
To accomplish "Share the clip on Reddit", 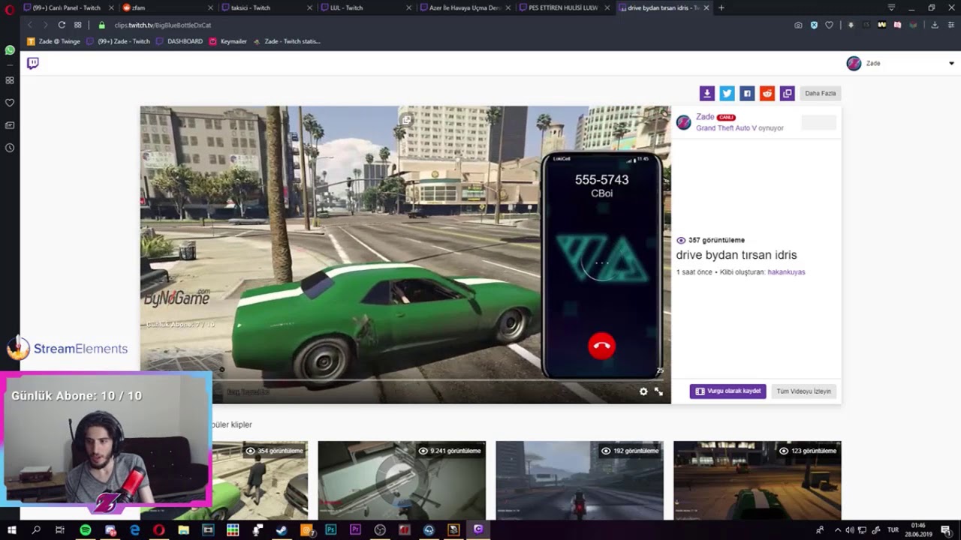I will click(767, 93).
